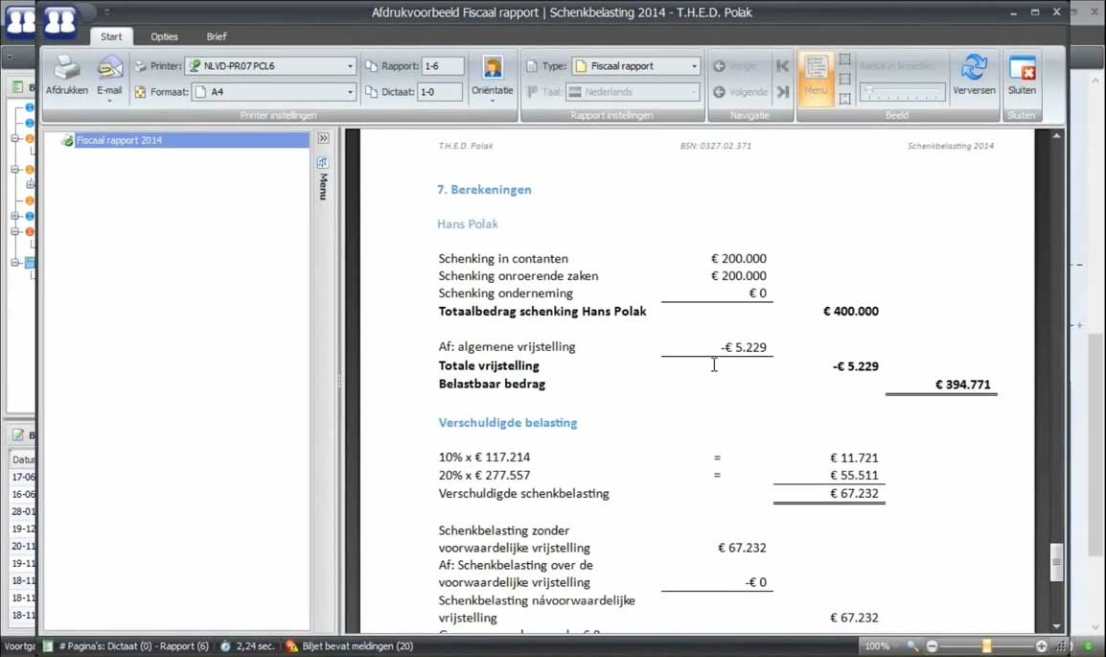Image resolution: width=1106 pixels, height=657 pixels.
Task: Click the Sluiten close preview icon
Action: click(1022, 69)
